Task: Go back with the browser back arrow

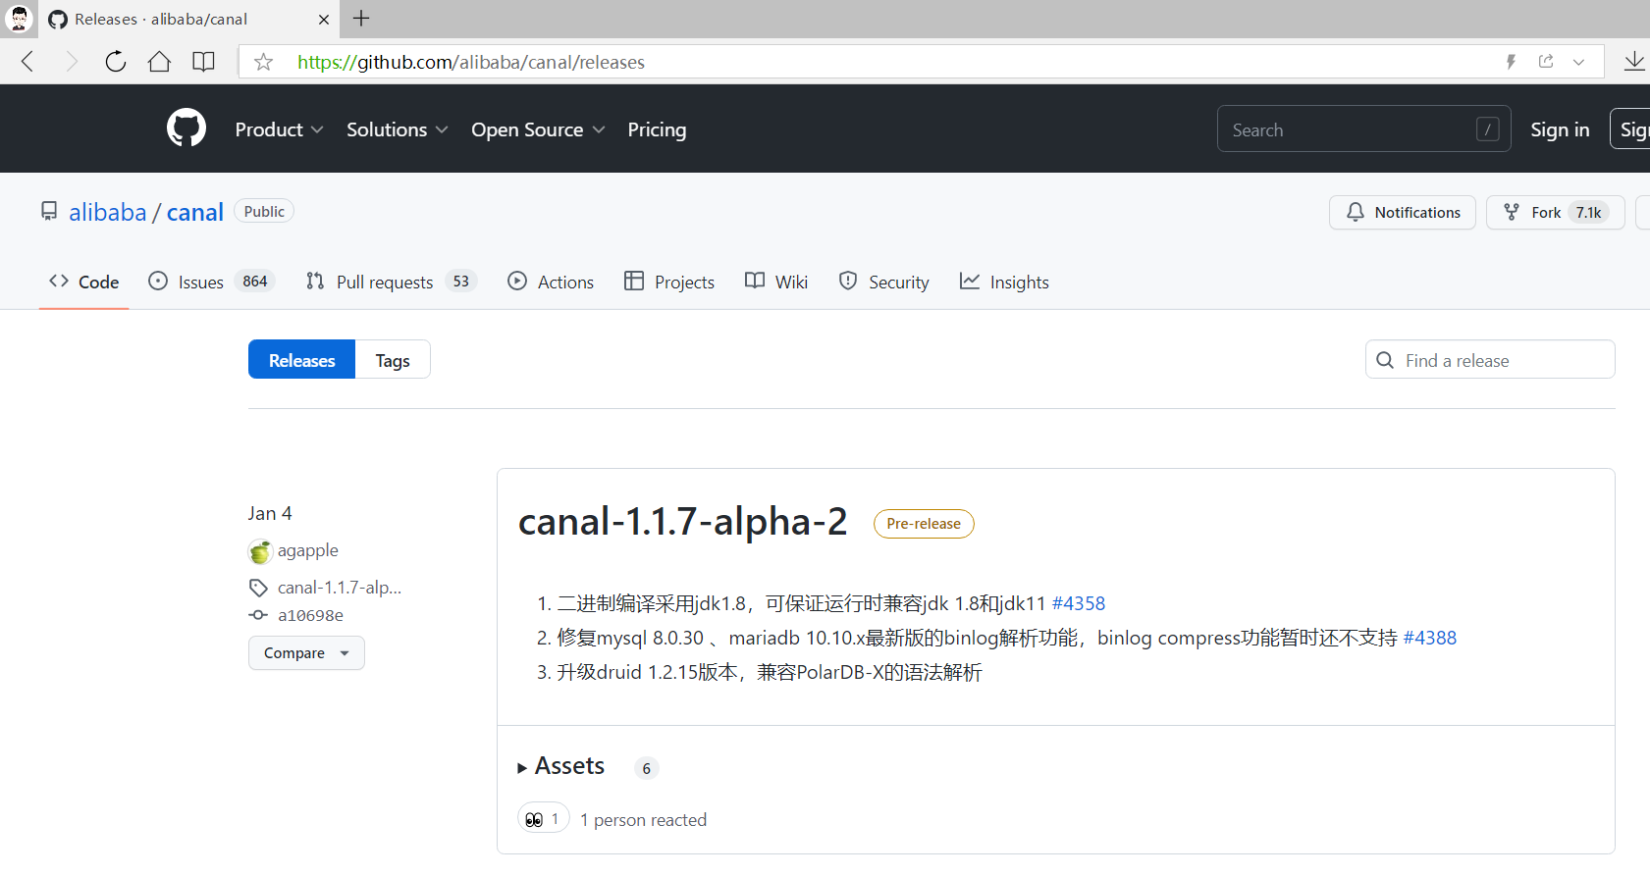Action: 27,62
